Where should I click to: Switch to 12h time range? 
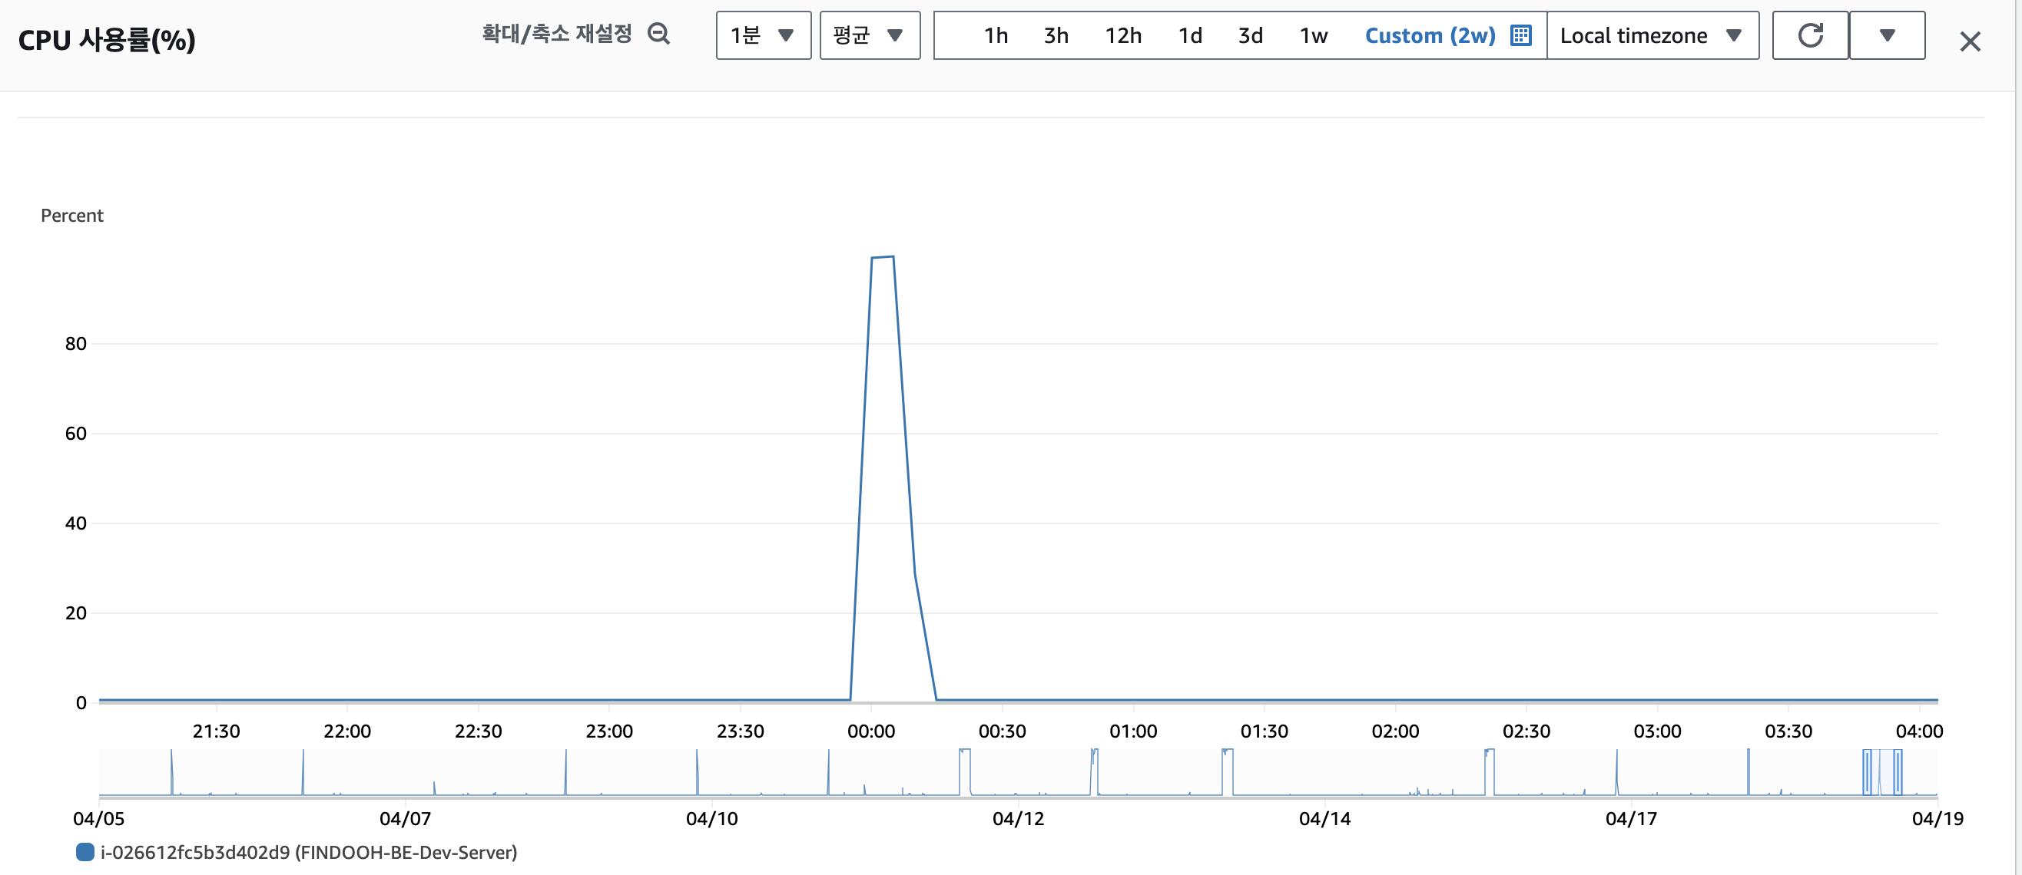coord(1122,35)
